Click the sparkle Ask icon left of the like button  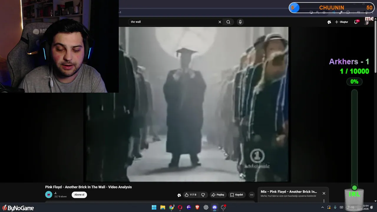[179, 195]
